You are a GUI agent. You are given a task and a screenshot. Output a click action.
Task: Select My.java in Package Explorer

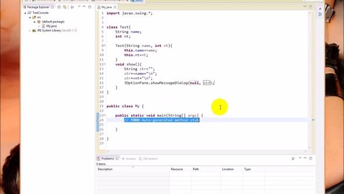point(52,26)
